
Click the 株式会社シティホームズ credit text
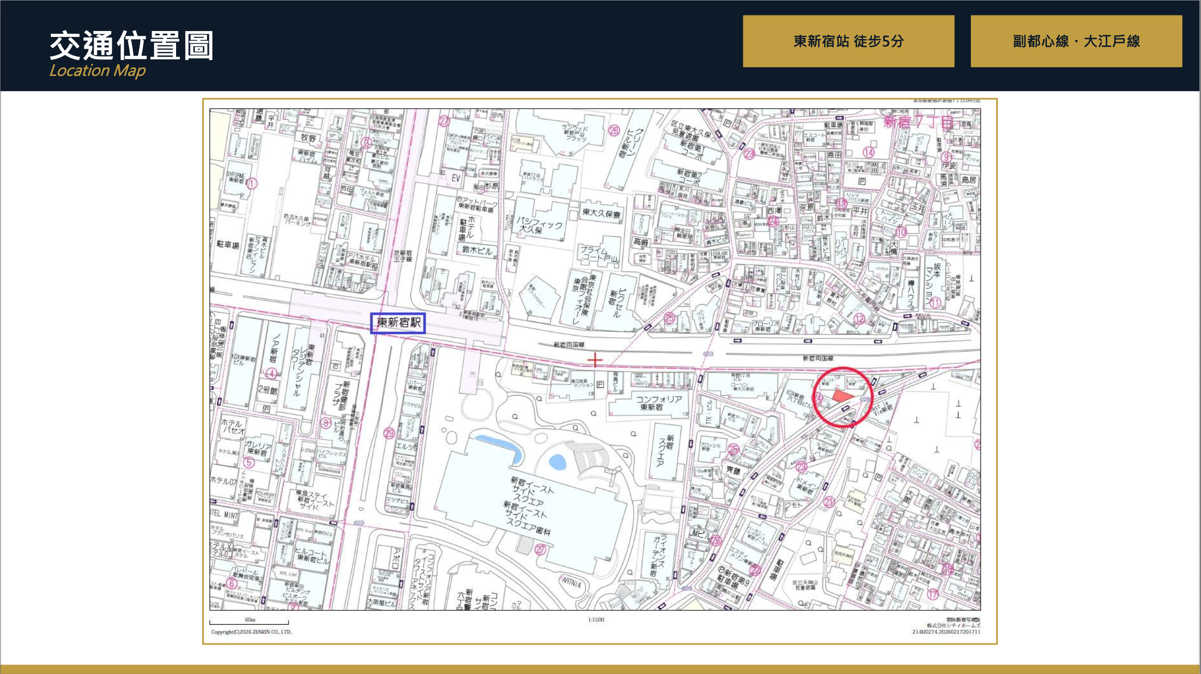pyautogui.click(x=954, y=626)
